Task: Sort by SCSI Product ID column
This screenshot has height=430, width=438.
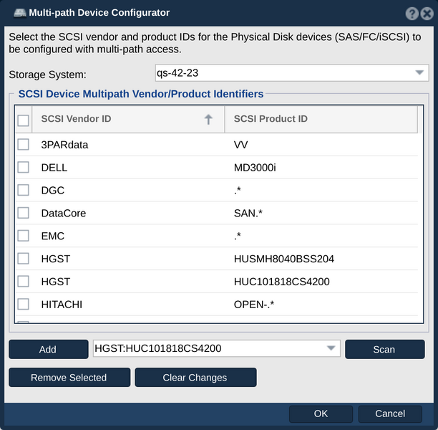Action: (x=321, y=119)
